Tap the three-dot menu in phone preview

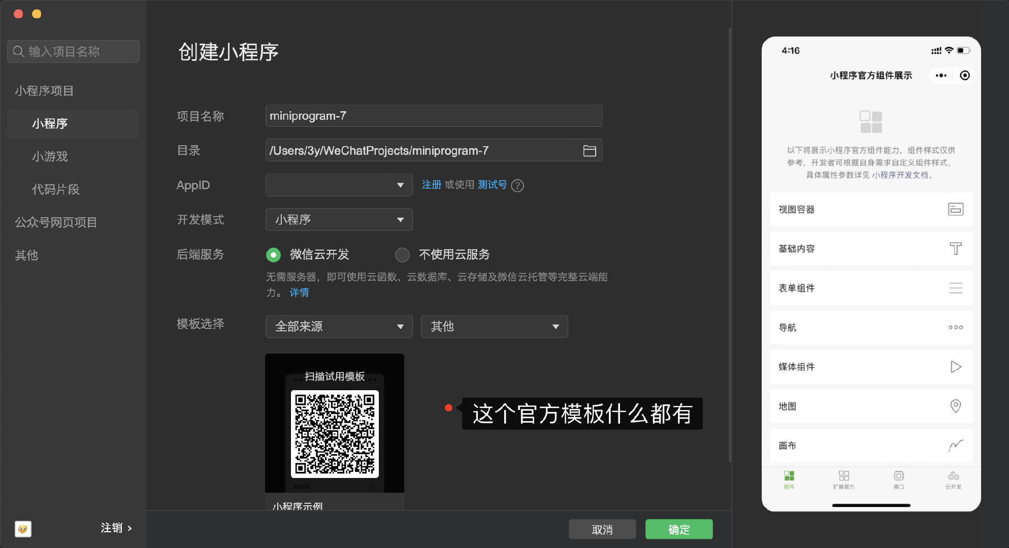(x=941, y=76)
